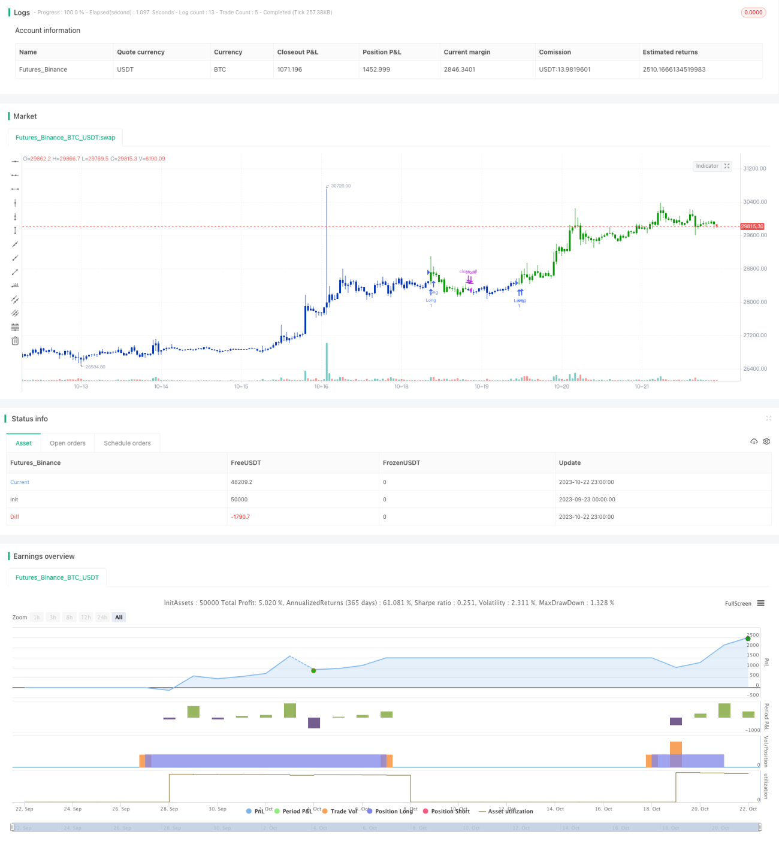Select the price line tool labeled 123
The image size is (779, 844).
coord(15,286)
